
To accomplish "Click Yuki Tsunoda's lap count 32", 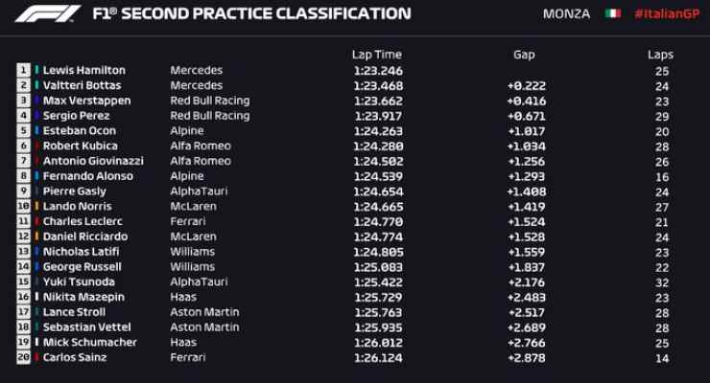I will point(662,282).
